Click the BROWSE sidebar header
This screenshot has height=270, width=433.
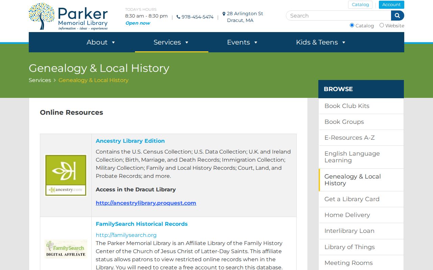pos(361,89)
